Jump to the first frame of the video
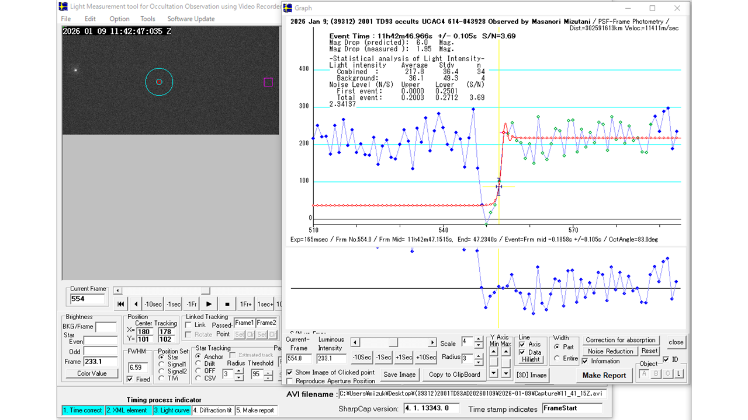The image size is (748, 420). click(120, 304)
